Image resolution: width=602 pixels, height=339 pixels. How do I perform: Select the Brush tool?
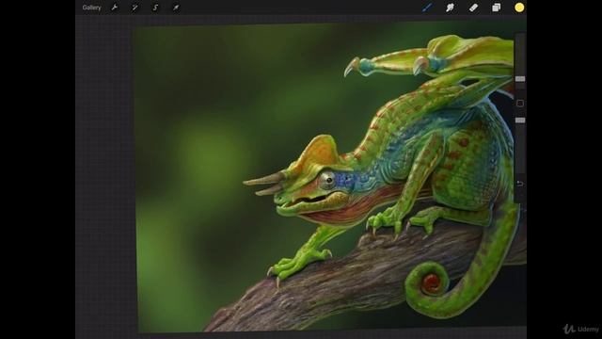coord(427,8)
